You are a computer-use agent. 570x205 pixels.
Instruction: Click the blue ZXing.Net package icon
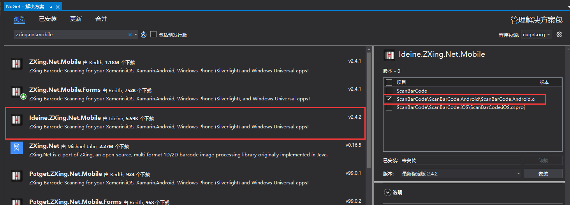pos(16,148)
